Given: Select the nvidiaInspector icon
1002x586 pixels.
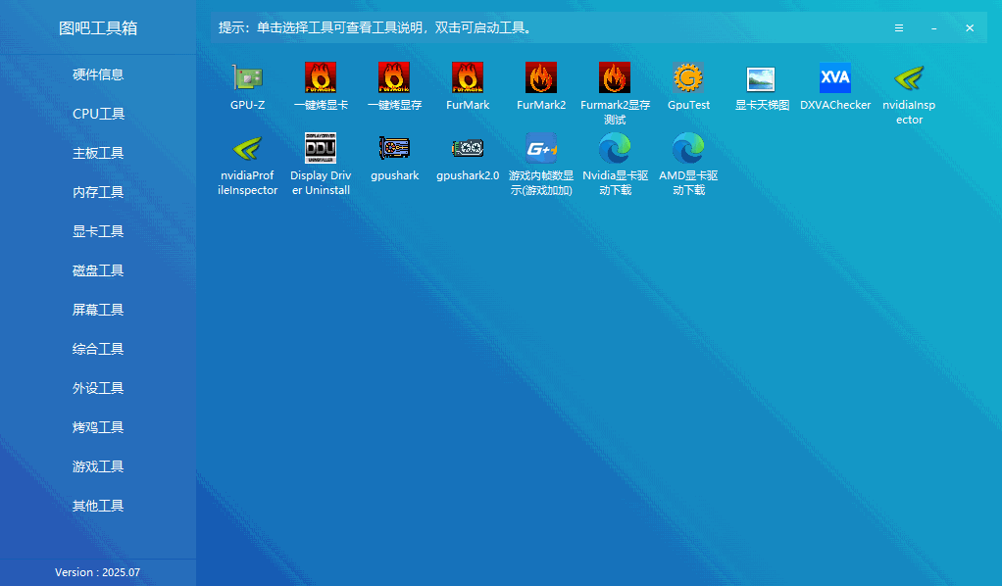Looking at the screenshot, I should pos(909,78).
